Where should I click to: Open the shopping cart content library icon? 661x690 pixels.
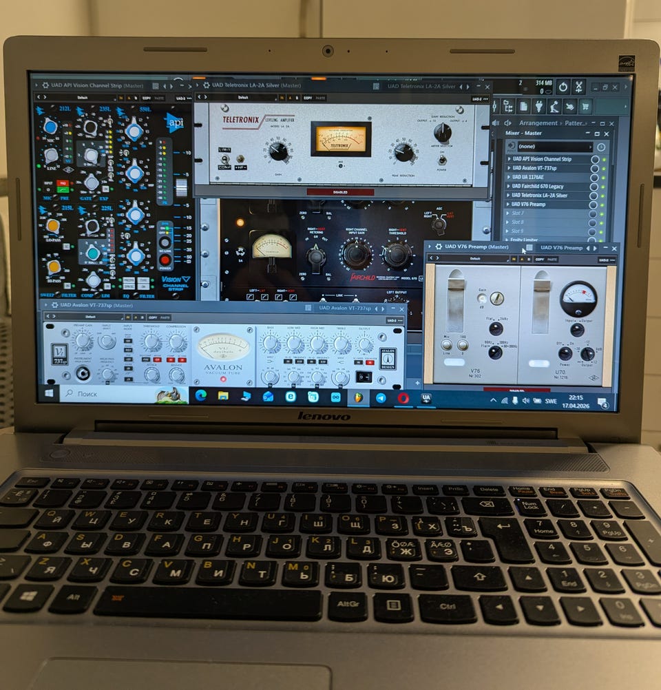(585, 106)
